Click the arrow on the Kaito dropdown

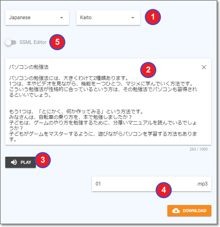(x=132, y=18)
